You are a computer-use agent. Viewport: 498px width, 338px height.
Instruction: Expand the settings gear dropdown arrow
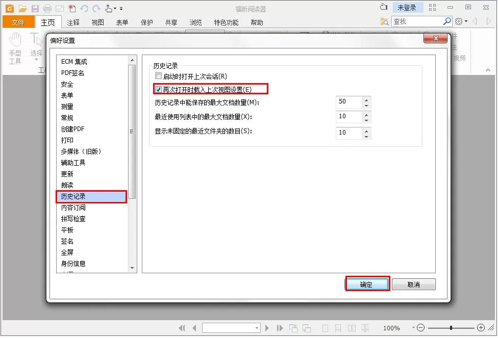pyautogui.click(x=466, y=21)
